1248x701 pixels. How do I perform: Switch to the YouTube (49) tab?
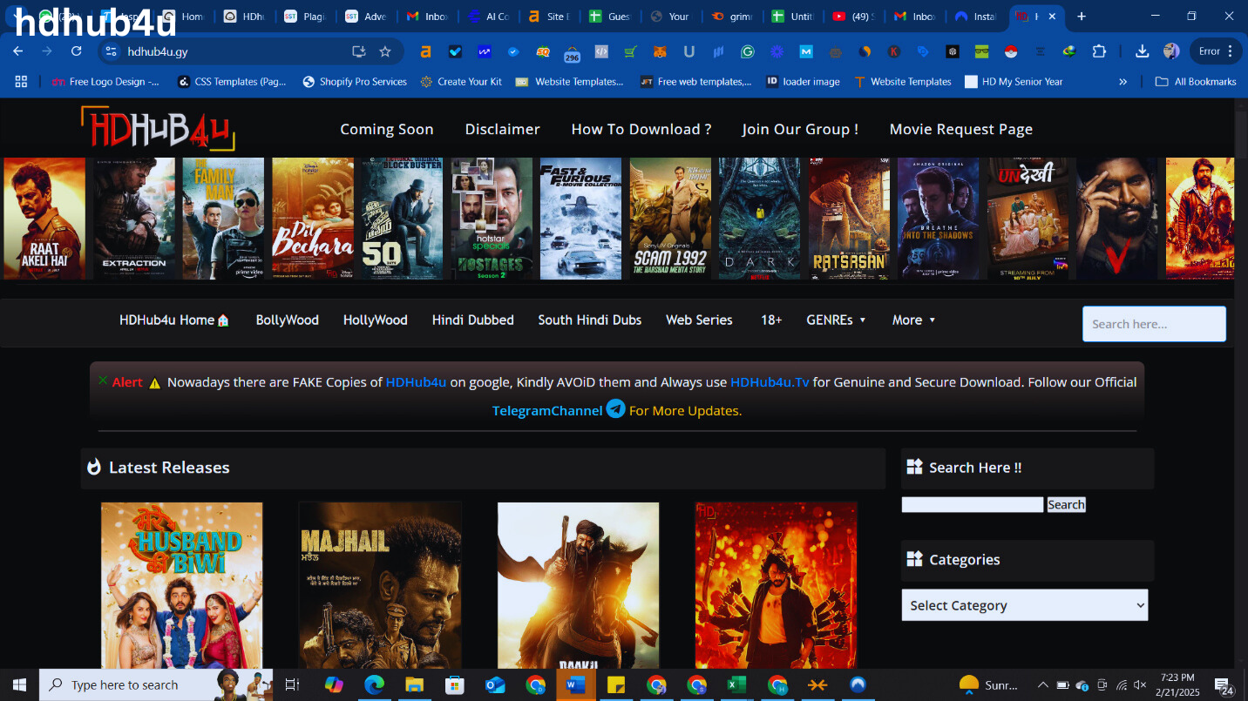tap(852, 17)
